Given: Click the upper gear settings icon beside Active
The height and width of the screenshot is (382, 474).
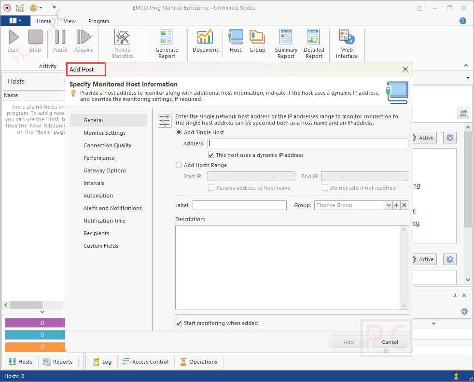Looking at the screenshot, I should point(450,138).
